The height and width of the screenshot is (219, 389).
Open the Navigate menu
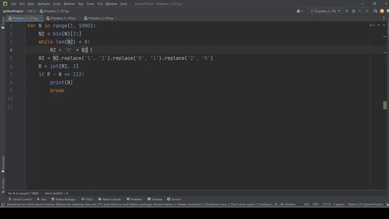tap(44, 4)
